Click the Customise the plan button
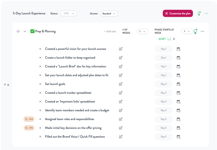Viewport: 217px width, 150px height. 178,13
